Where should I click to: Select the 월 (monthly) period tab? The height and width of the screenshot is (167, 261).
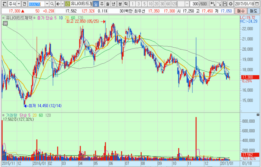[108, 4]
